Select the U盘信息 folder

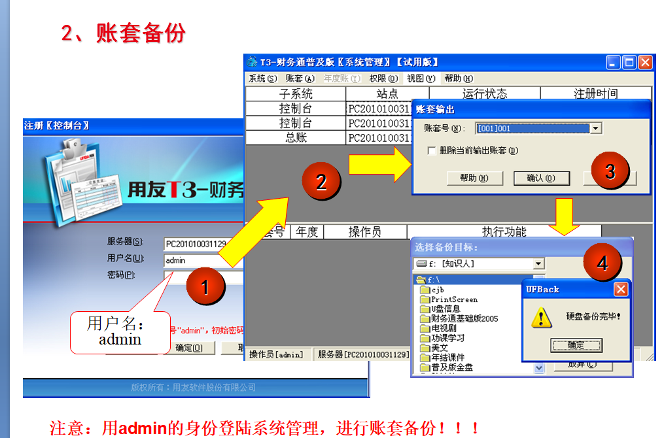point(440,309)
